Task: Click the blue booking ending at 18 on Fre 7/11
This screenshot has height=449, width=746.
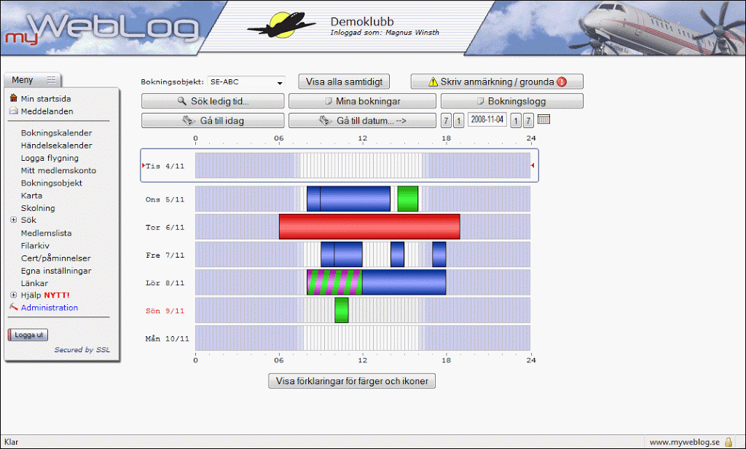Action: coord(439,255)
